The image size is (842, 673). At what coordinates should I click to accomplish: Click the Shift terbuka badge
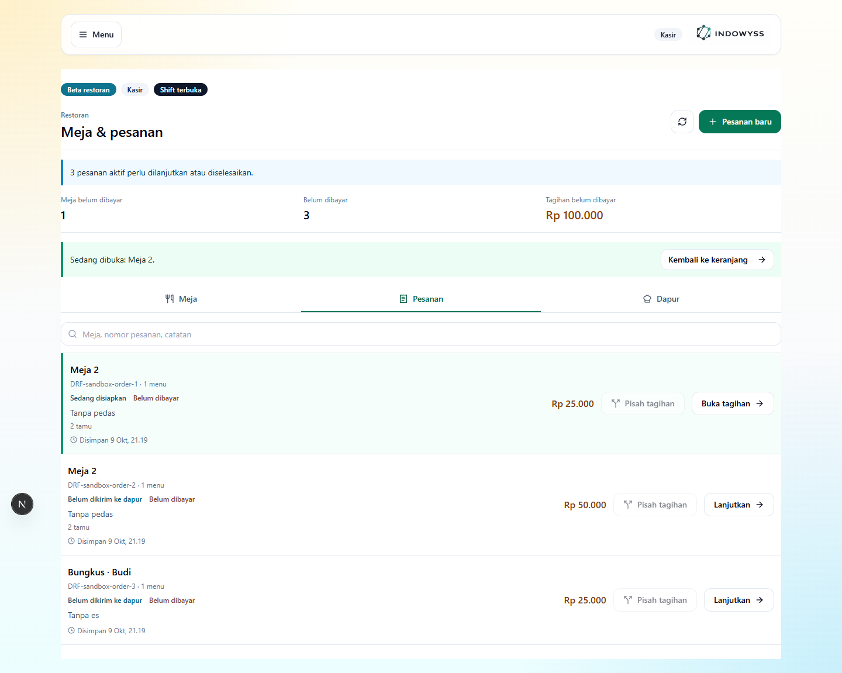point(181,89)
